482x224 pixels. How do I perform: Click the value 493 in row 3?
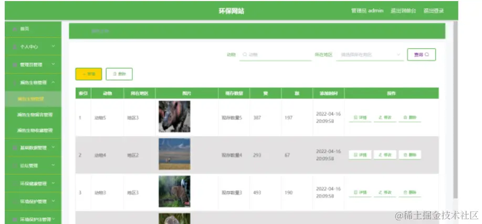tap(257, 193)
